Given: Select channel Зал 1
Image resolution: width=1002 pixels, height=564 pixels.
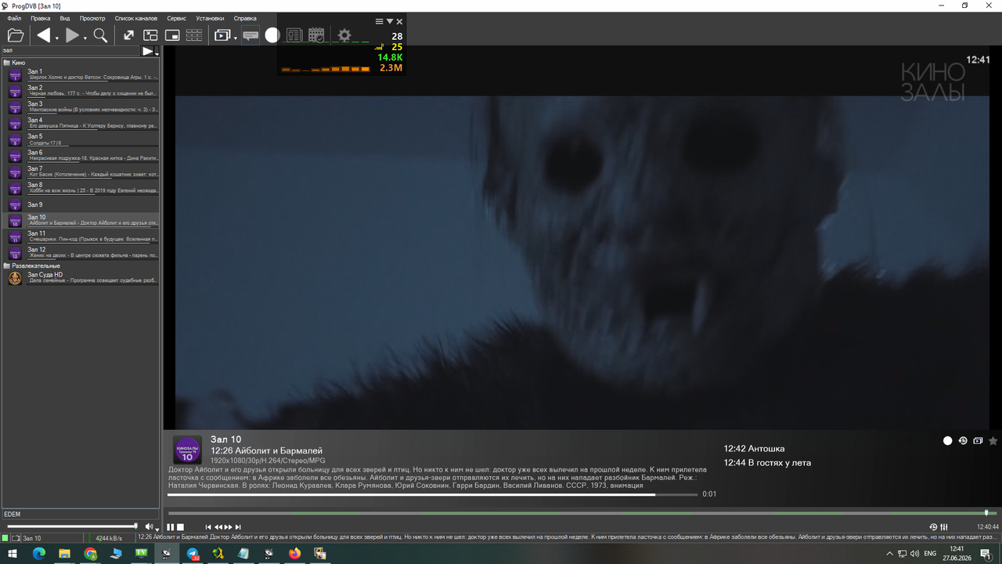Looking at the screenshot, I should pyautogui.click(x=82, y=74).
